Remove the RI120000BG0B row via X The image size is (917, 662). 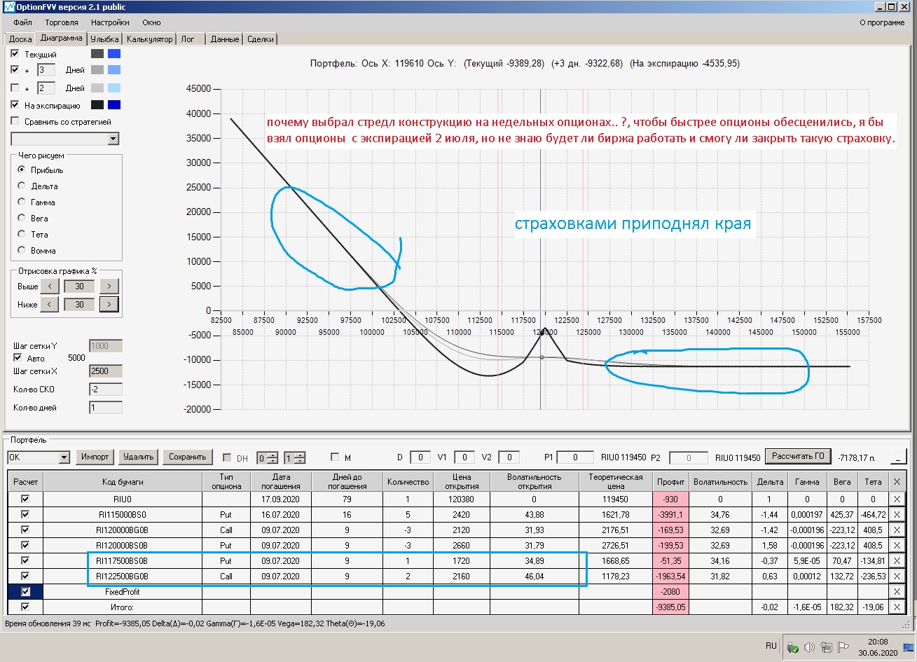tap(896, 530)
